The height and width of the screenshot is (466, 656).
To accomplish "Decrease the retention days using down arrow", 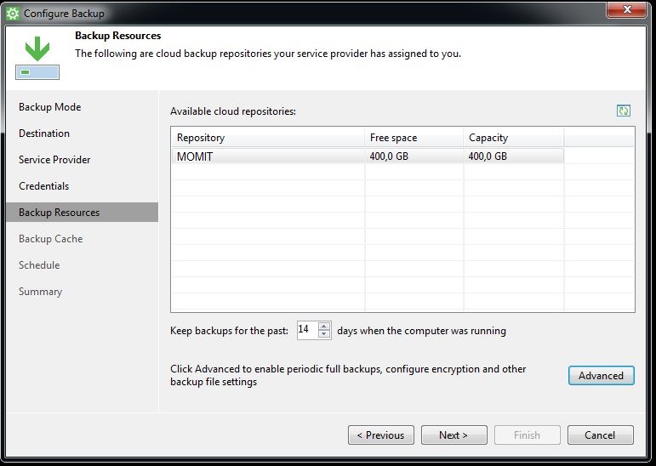I will (x=324, y=334).
